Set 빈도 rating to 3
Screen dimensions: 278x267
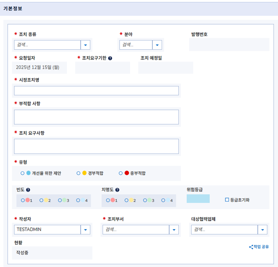[60, 200]
